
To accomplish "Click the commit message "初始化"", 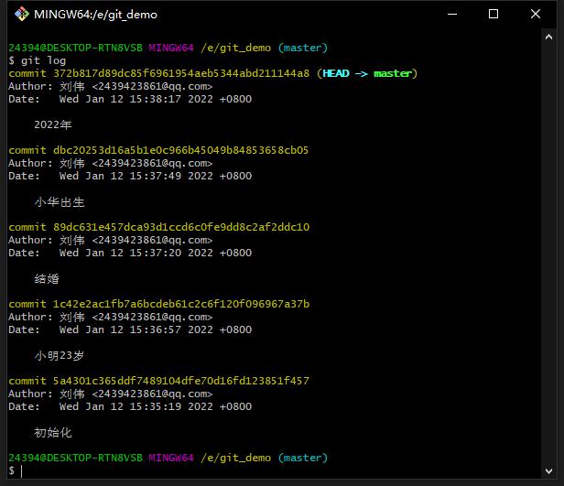I will pos(53,432).
